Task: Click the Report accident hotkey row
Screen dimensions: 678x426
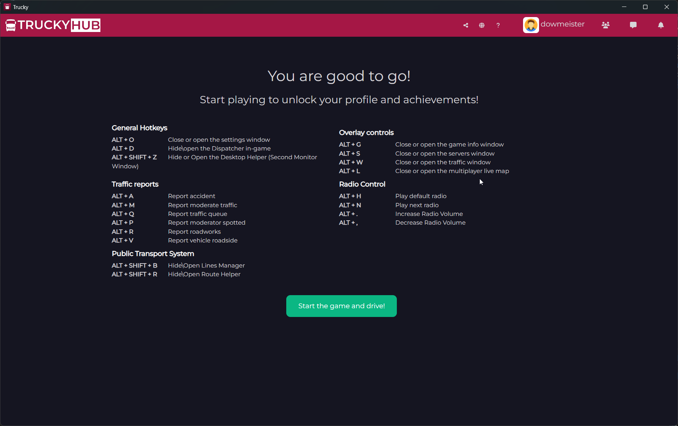Action: pos(191,196)
